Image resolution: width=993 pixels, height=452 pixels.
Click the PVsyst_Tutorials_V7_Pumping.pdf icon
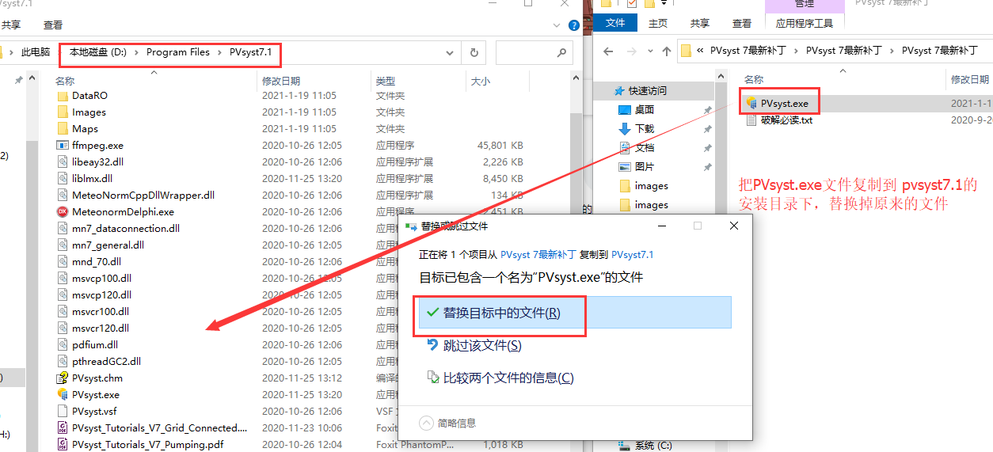pyautogui.click(x=63, y=445)
